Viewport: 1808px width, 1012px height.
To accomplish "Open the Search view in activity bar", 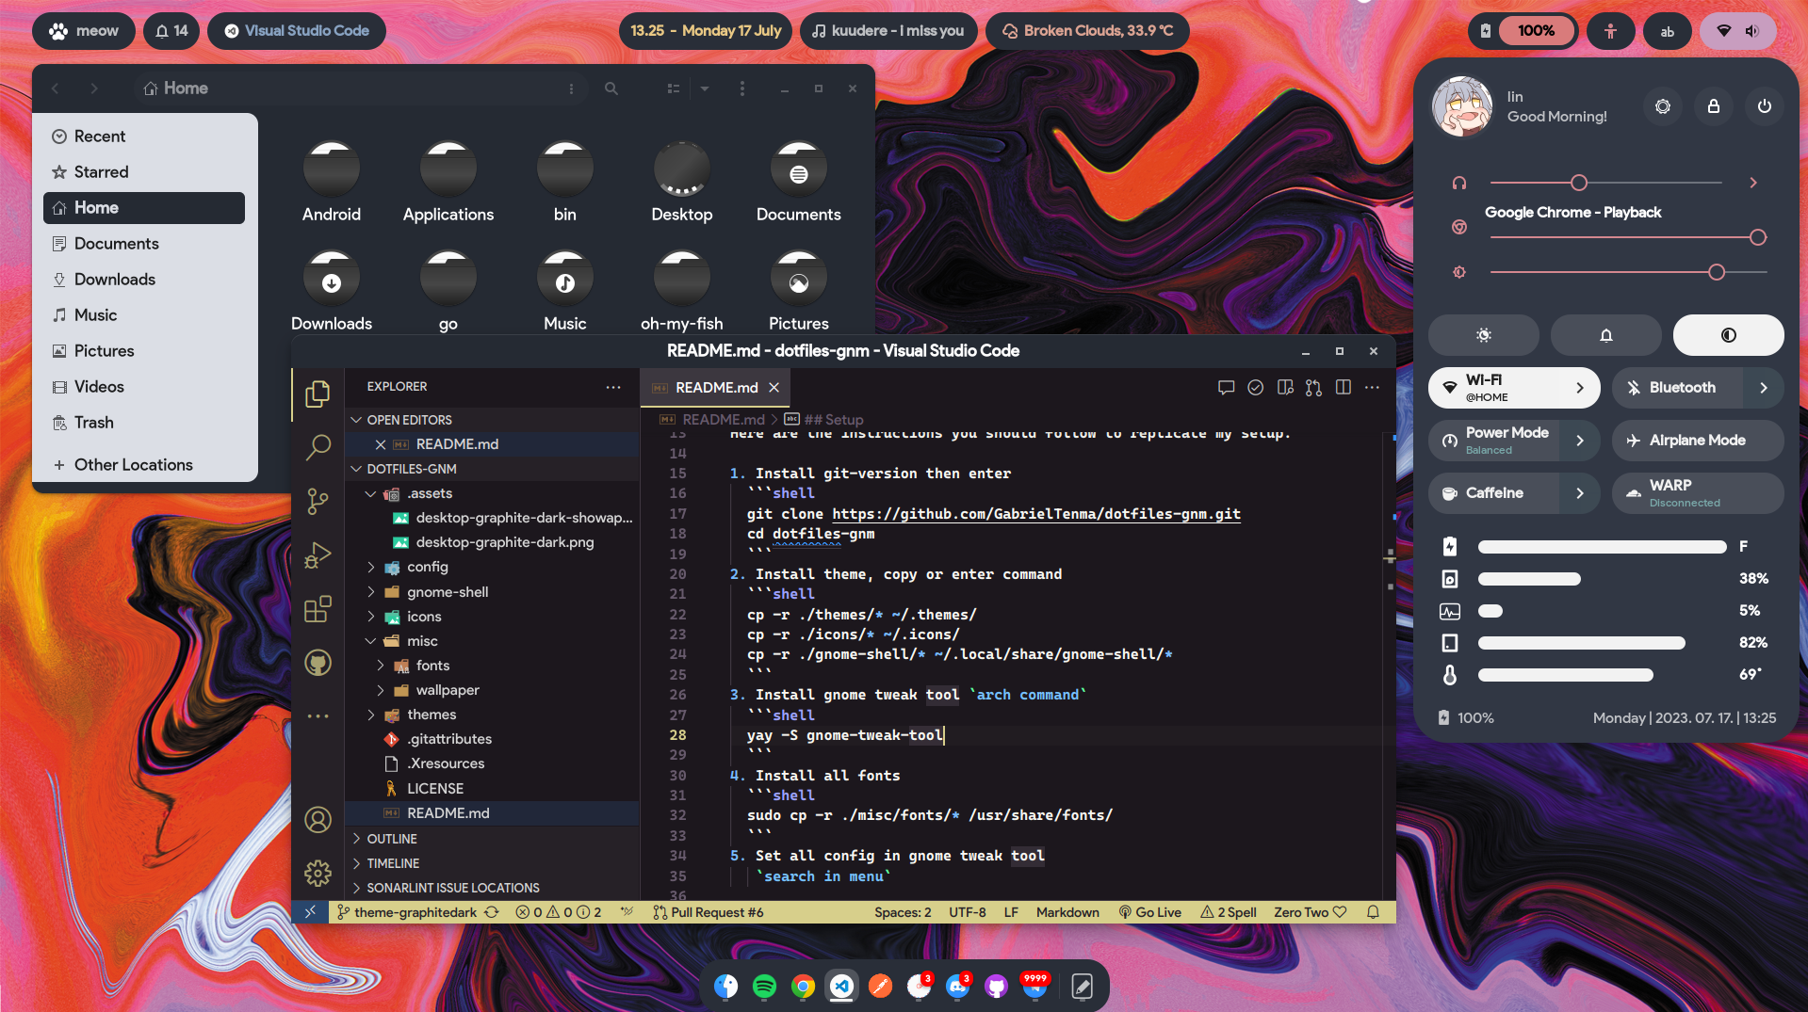I will (x=318, y=447).
